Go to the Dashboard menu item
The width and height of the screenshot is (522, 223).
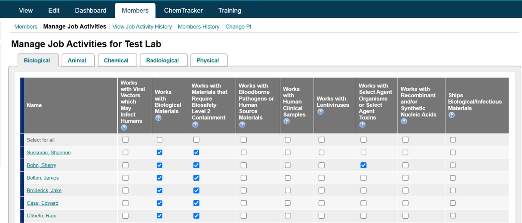(x=90, y=10)
